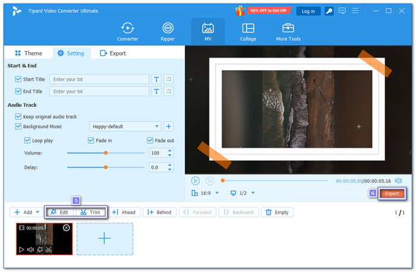The width and height of the screenshot is (416, 272).
Task: Adjust the Volume slider handle
Action: pos(106,153)
